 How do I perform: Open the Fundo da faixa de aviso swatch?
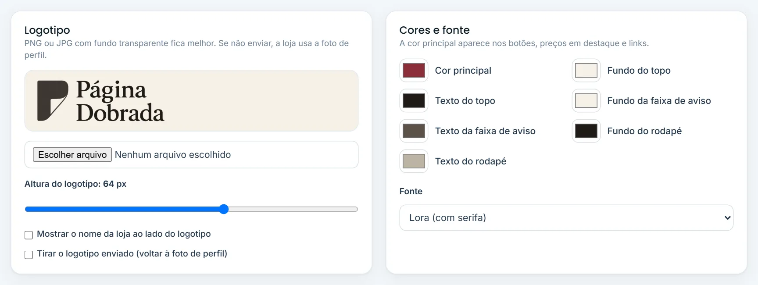tap(586, 101)
